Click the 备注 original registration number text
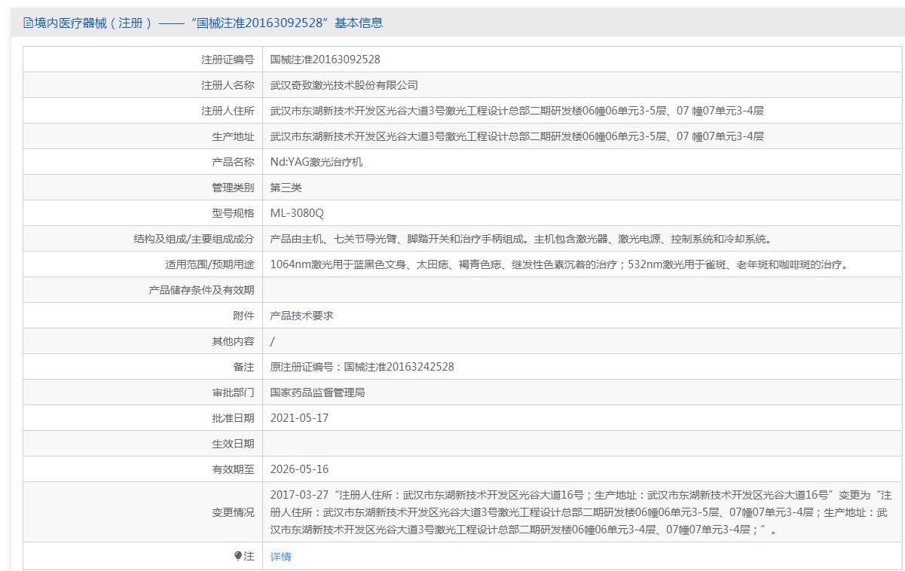The width and height of the screenshot is (905, 571). [362, 367]
